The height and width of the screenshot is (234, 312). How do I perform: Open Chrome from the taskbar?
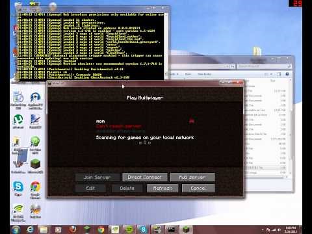[x=101, y=229]
